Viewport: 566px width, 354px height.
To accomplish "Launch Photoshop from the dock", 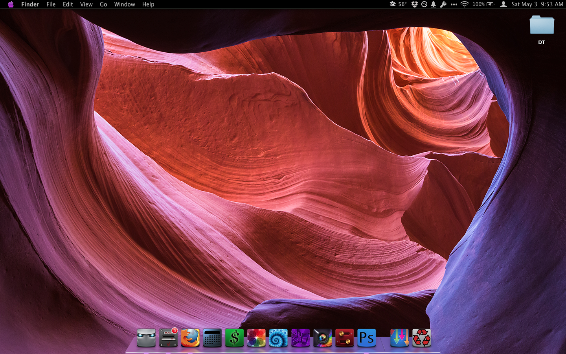I will coord(366,338).
